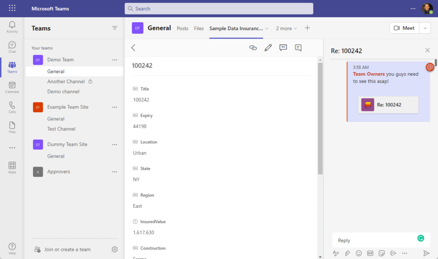Screen dimensions: 438x259
Task: Open the format text options
Action: click(x=336, y=253)
